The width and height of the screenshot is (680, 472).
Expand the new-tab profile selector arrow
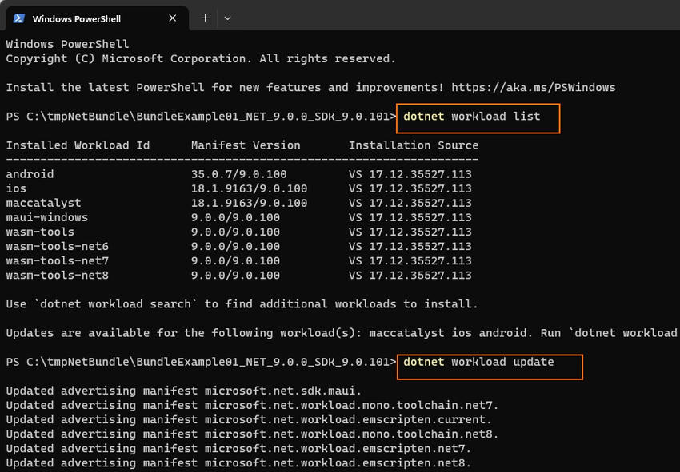coord(228,18)
